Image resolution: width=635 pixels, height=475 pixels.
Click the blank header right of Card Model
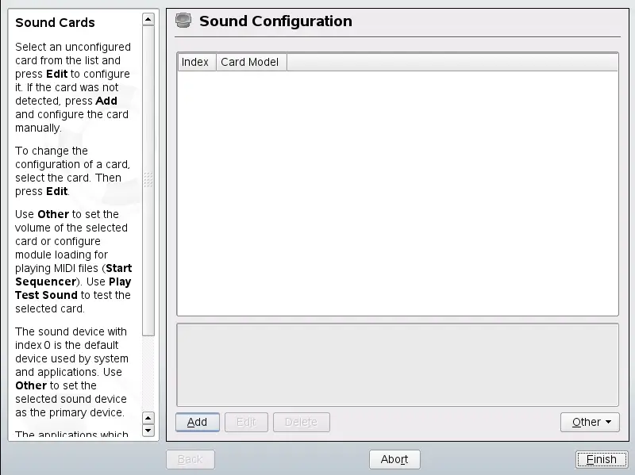click(x=452, y=62)
